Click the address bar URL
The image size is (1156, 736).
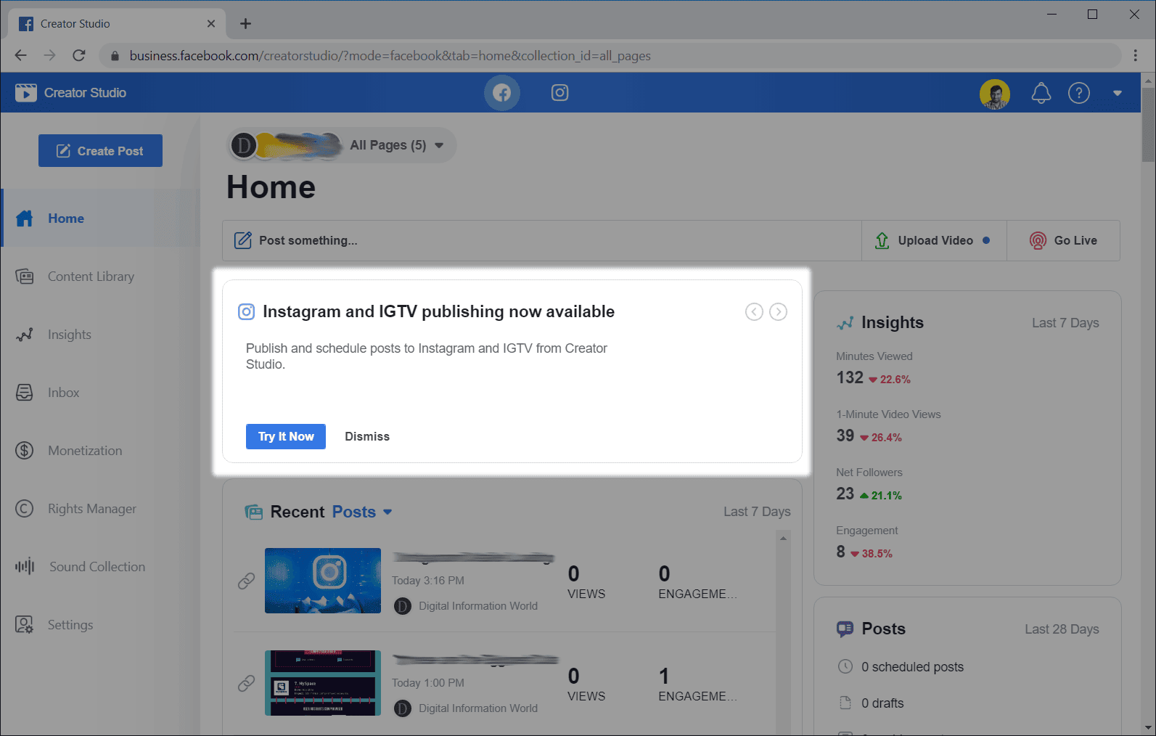(390, 56)
